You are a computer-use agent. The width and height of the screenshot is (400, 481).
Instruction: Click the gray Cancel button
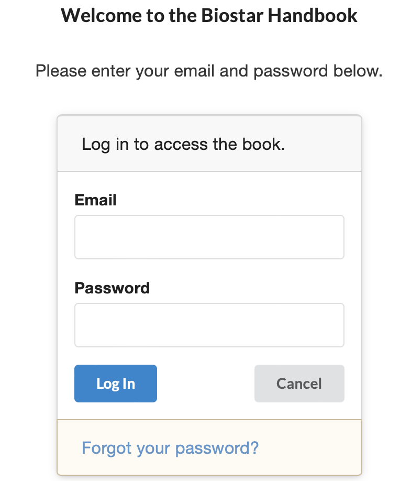click(x=299, y=384)
